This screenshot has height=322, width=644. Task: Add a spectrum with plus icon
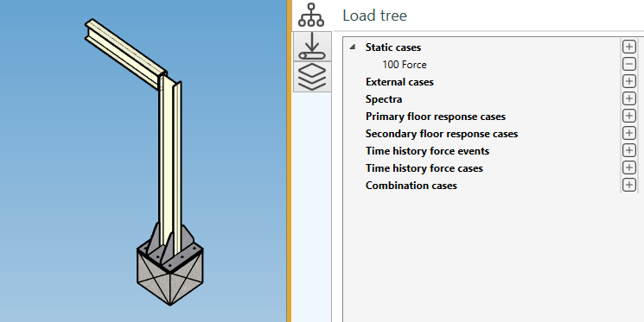(628, 99)
